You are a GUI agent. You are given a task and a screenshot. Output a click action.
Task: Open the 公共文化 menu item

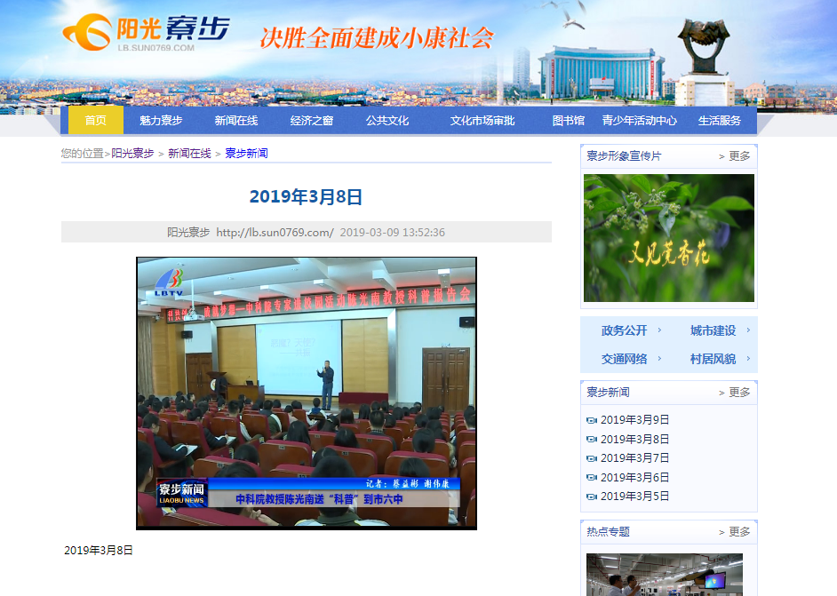tap(387, 120)
